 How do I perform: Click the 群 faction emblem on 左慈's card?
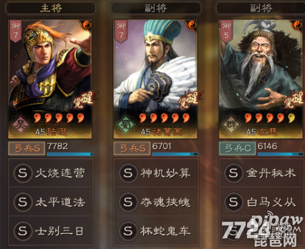point(231,125)
